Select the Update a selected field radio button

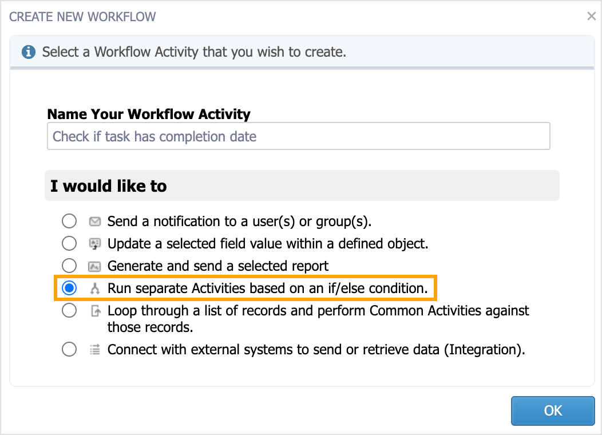[69, 243]
